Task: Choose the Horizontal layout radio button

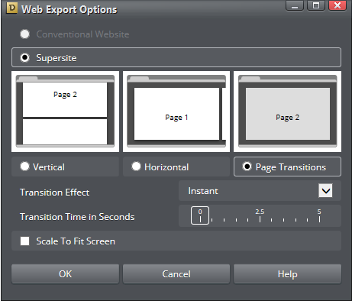Action: (136, 167)
